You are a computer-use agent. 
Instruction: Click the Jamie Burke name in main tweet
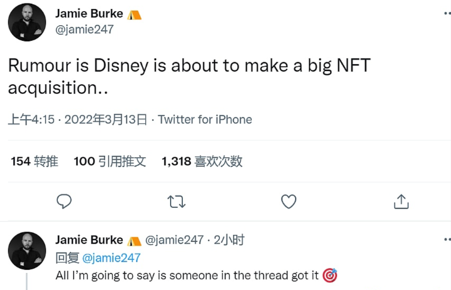[x=89, y=14]
